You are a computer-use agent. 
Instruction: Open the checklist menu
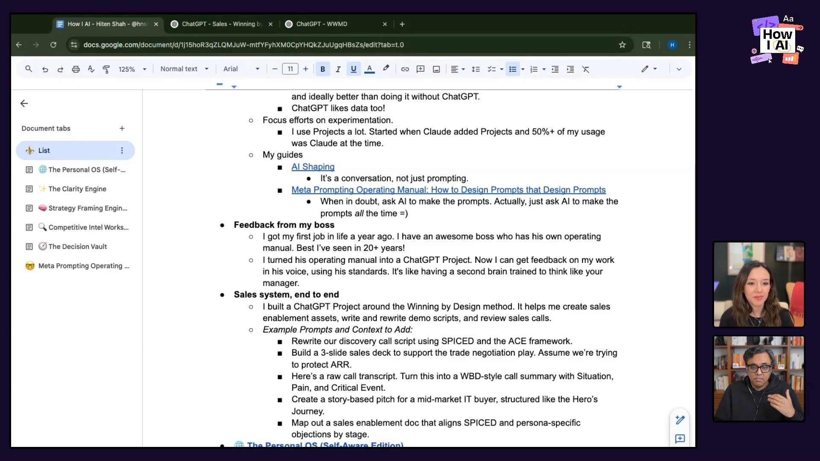click(x=495, y=69)
